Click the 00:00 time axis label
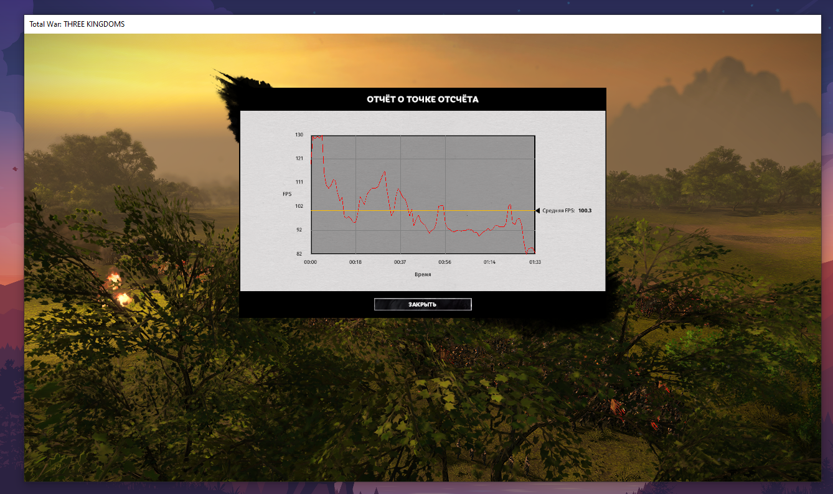 (x=311, y=263)
